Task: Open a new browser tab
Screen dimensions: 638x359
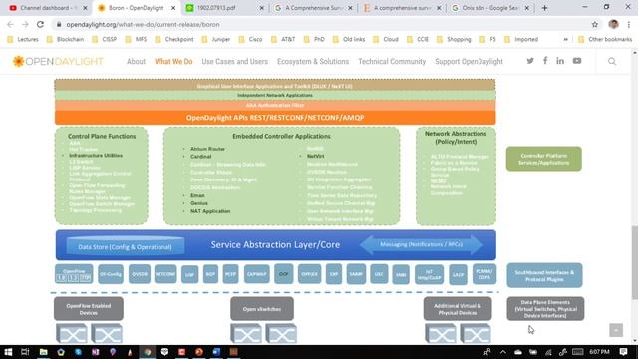Action: [545, 8]
